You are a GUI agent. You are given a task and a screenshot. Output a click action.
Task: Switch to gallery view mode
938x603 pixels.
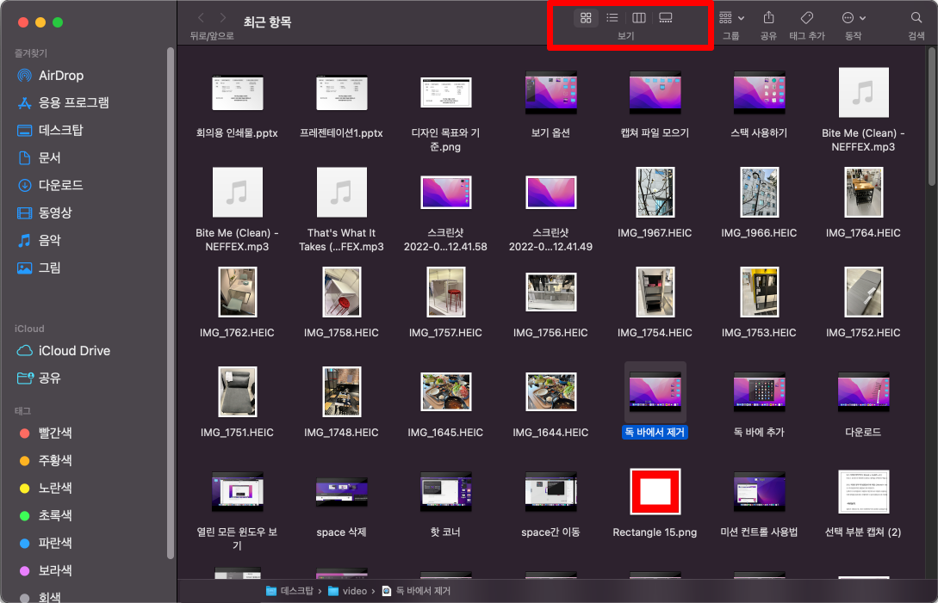pos(665,18)
